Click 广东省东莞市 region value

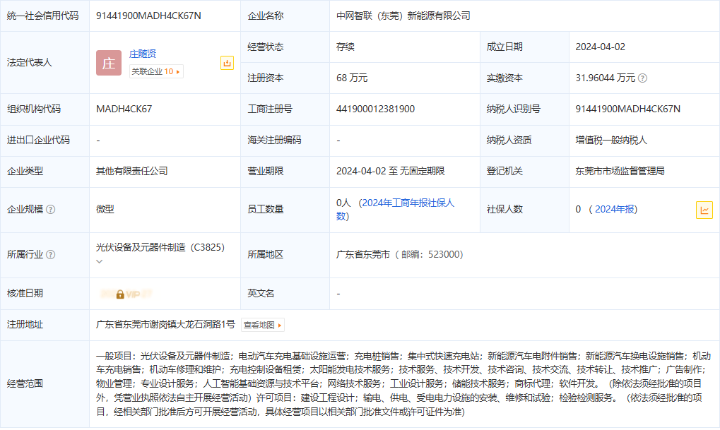point(362,254)
